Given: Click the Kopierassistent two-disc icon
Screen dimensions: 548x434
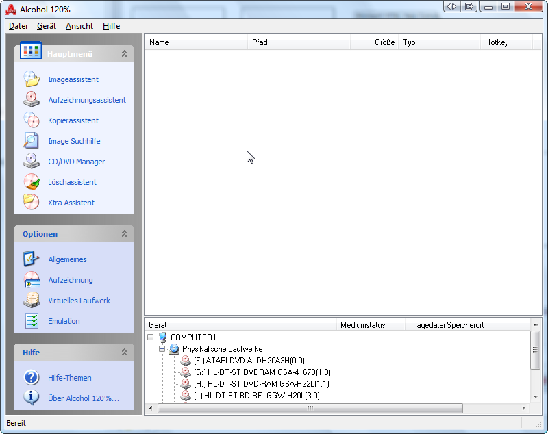Looking at the screenshot, I should click(x=32, y=120).
